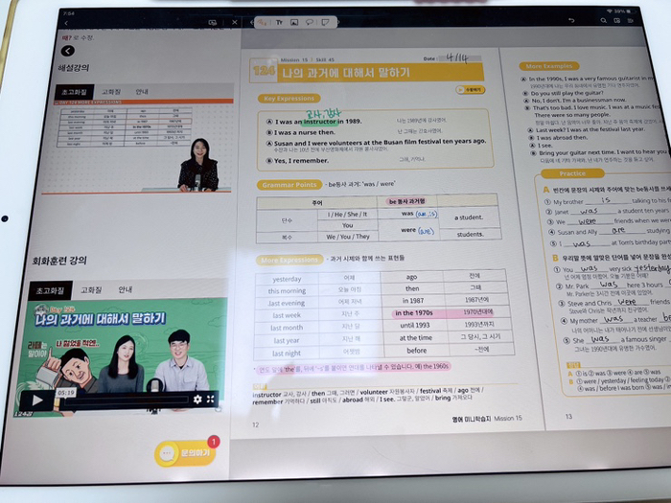Select the pen tool in the annotation toolbar
671x503 pixels.
point(262,22)
